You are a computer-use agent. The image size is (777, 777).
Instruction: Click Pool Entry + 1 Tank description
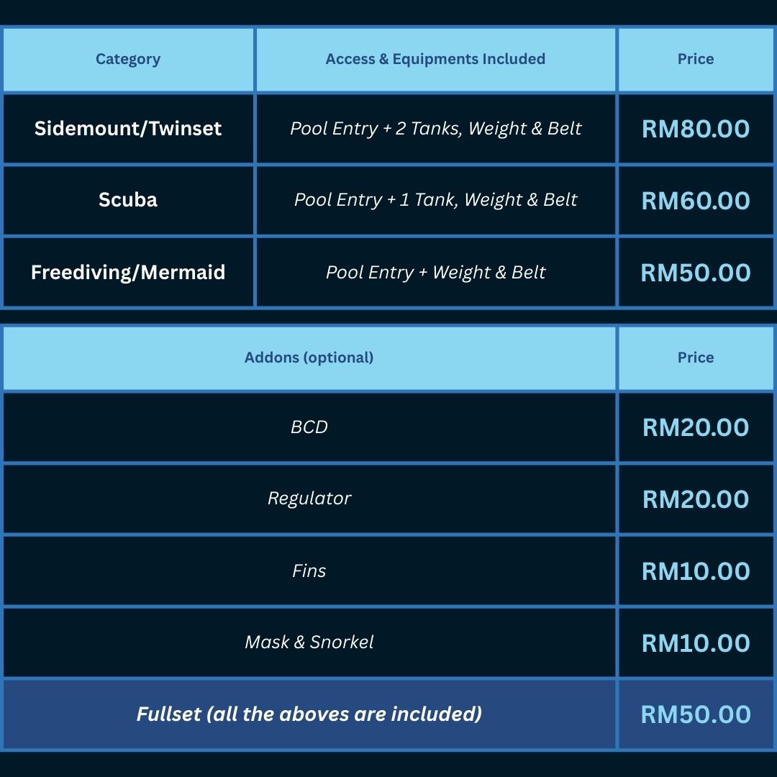(x=435, y=200)
